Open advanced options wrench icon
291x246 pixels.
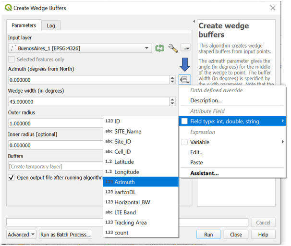(173, 49)
